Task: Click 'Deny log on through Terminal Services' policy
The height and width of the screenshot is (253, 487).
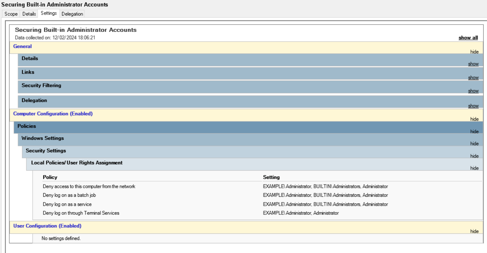Action: click(81, 213)
